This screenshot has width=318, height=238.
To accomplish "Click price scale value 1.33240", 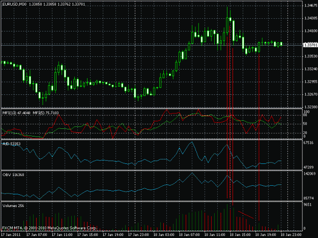I will 311,69.
